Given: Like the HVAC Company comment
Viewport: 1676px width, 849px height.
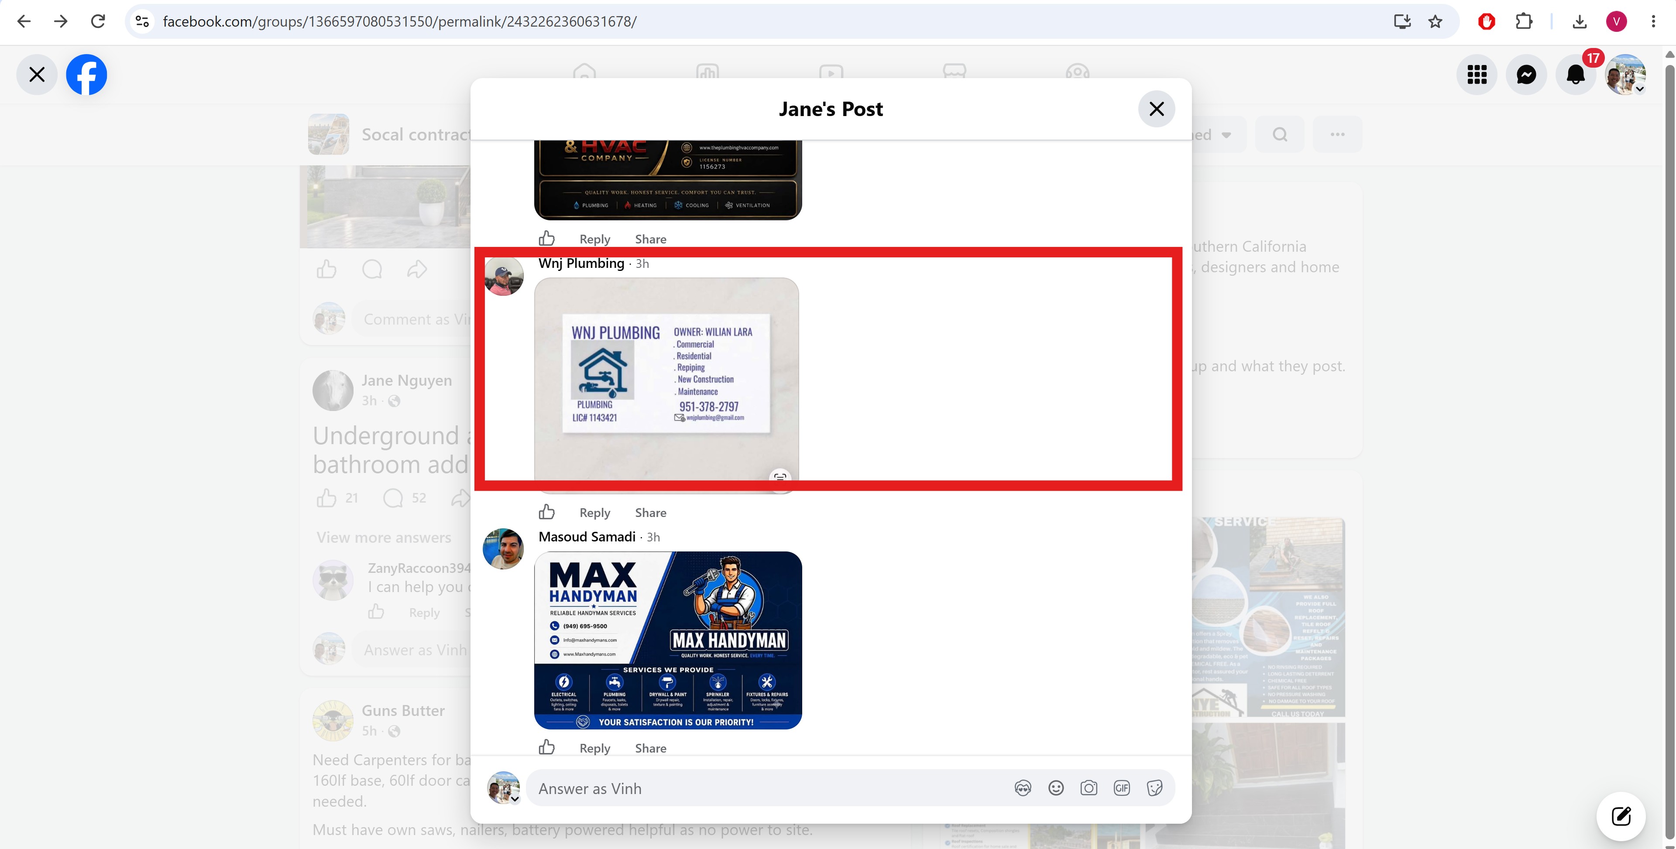Looking at the screenshot, I should click(546, 239).
